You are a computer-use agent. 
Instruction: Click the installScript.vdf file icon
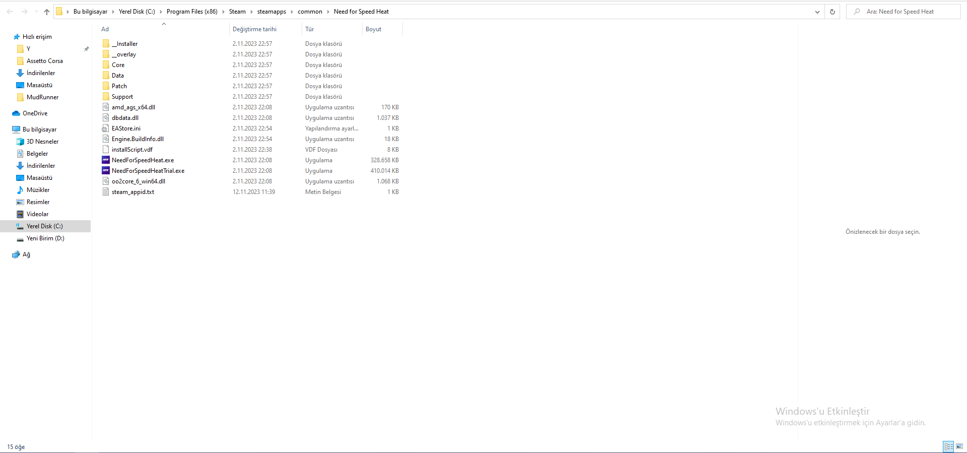click(106, 150)
